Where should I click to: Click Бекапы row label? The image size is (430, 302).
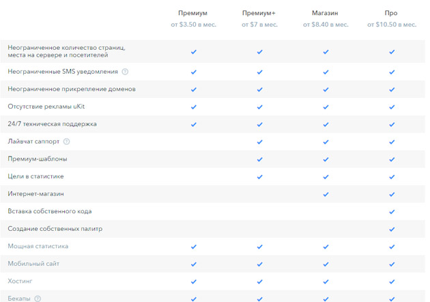click(x=19, y=299)
